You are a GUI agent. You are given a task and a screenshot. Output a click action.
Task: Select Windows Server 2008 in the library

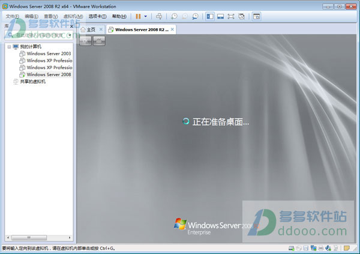pyautogui.click(x=49, y=74)
